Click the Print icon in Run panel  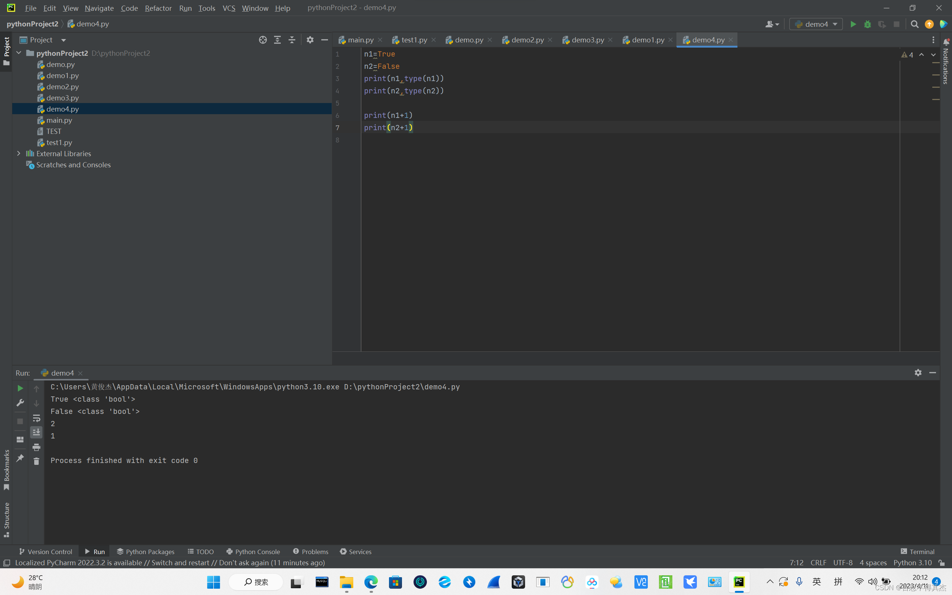click(36, 447)
